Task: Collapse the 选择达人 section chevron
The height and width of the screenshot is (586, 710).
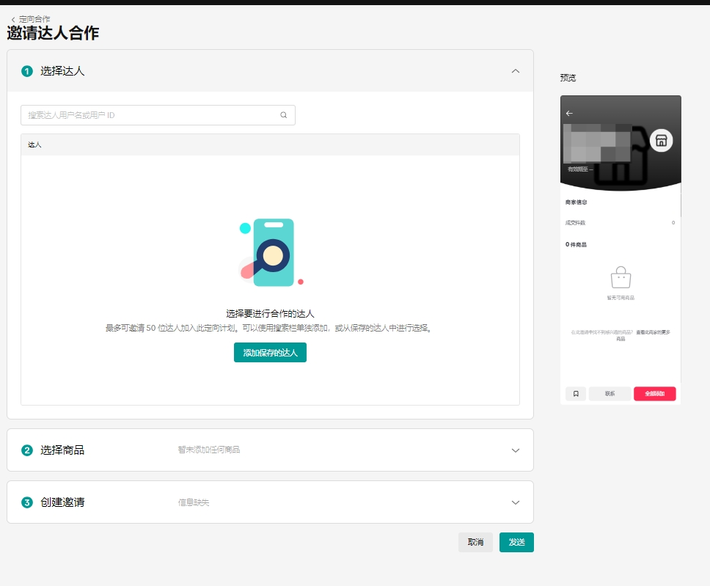Action: point(516,71)
